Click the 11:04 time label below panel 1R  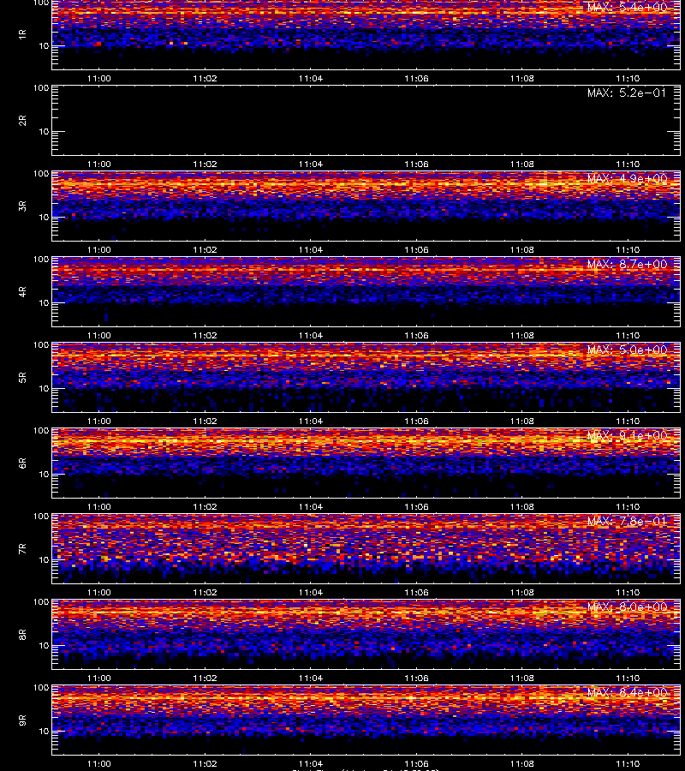311,78
